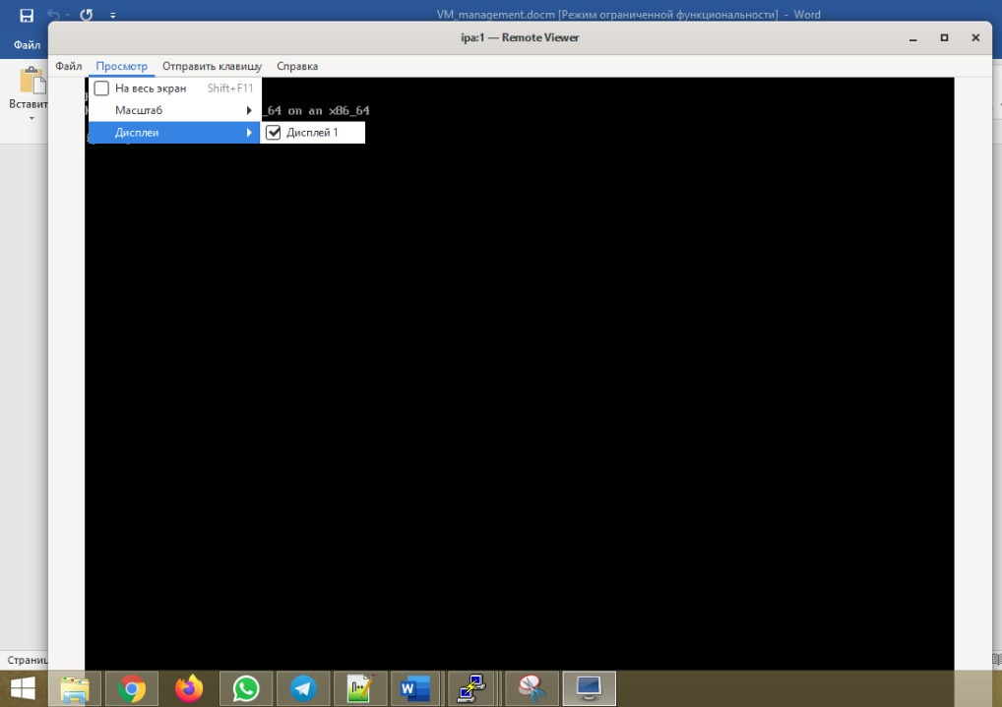Click the Word redo arrow icon
The height and width of the screenshot is (707, 1002).
(x=86, y=15)
